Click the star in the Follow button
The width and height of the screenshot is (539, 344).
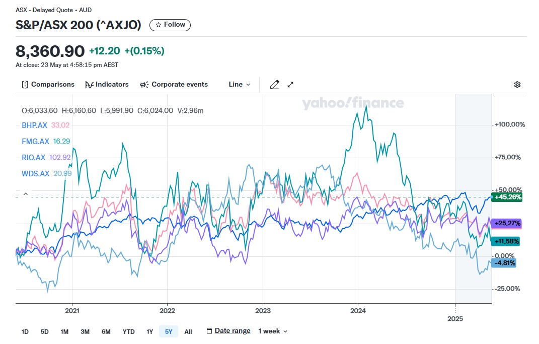(x=159, y=25)
